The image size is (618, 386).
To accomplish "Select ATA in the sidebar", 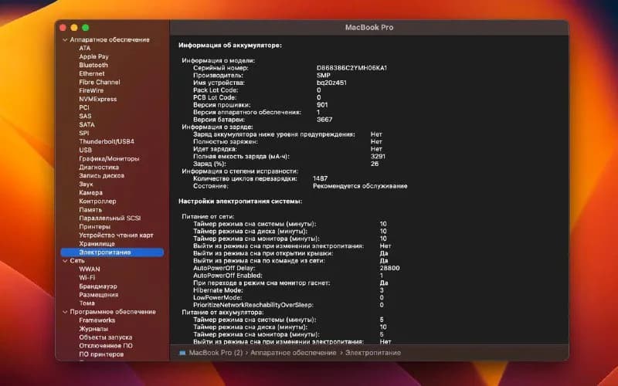I will [85, 48].
